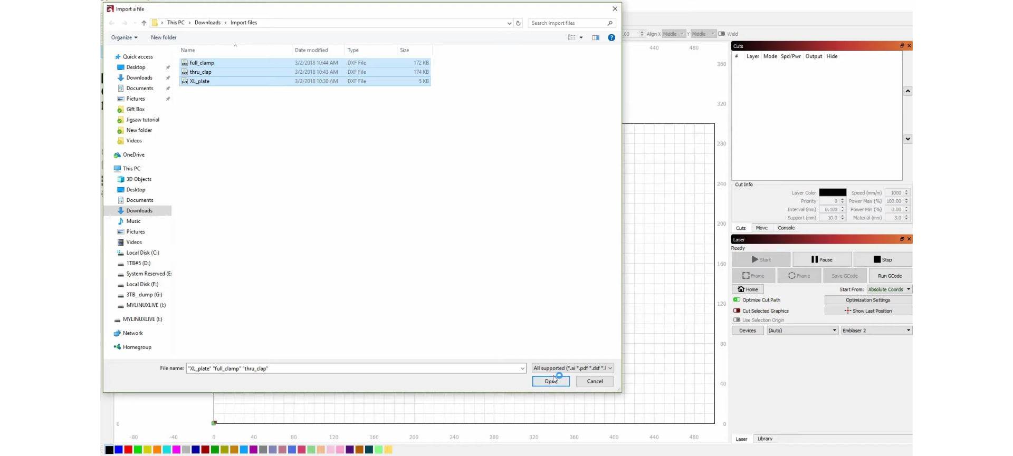
Task: Click the Up one level arrow
Action: tap(144, 23)
